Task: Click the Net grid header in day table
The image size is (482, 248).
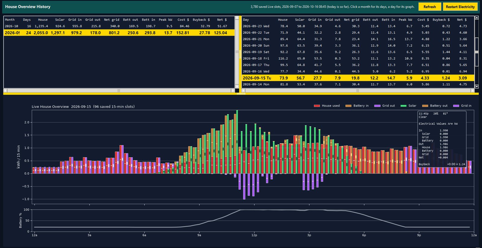Action: 352,20
